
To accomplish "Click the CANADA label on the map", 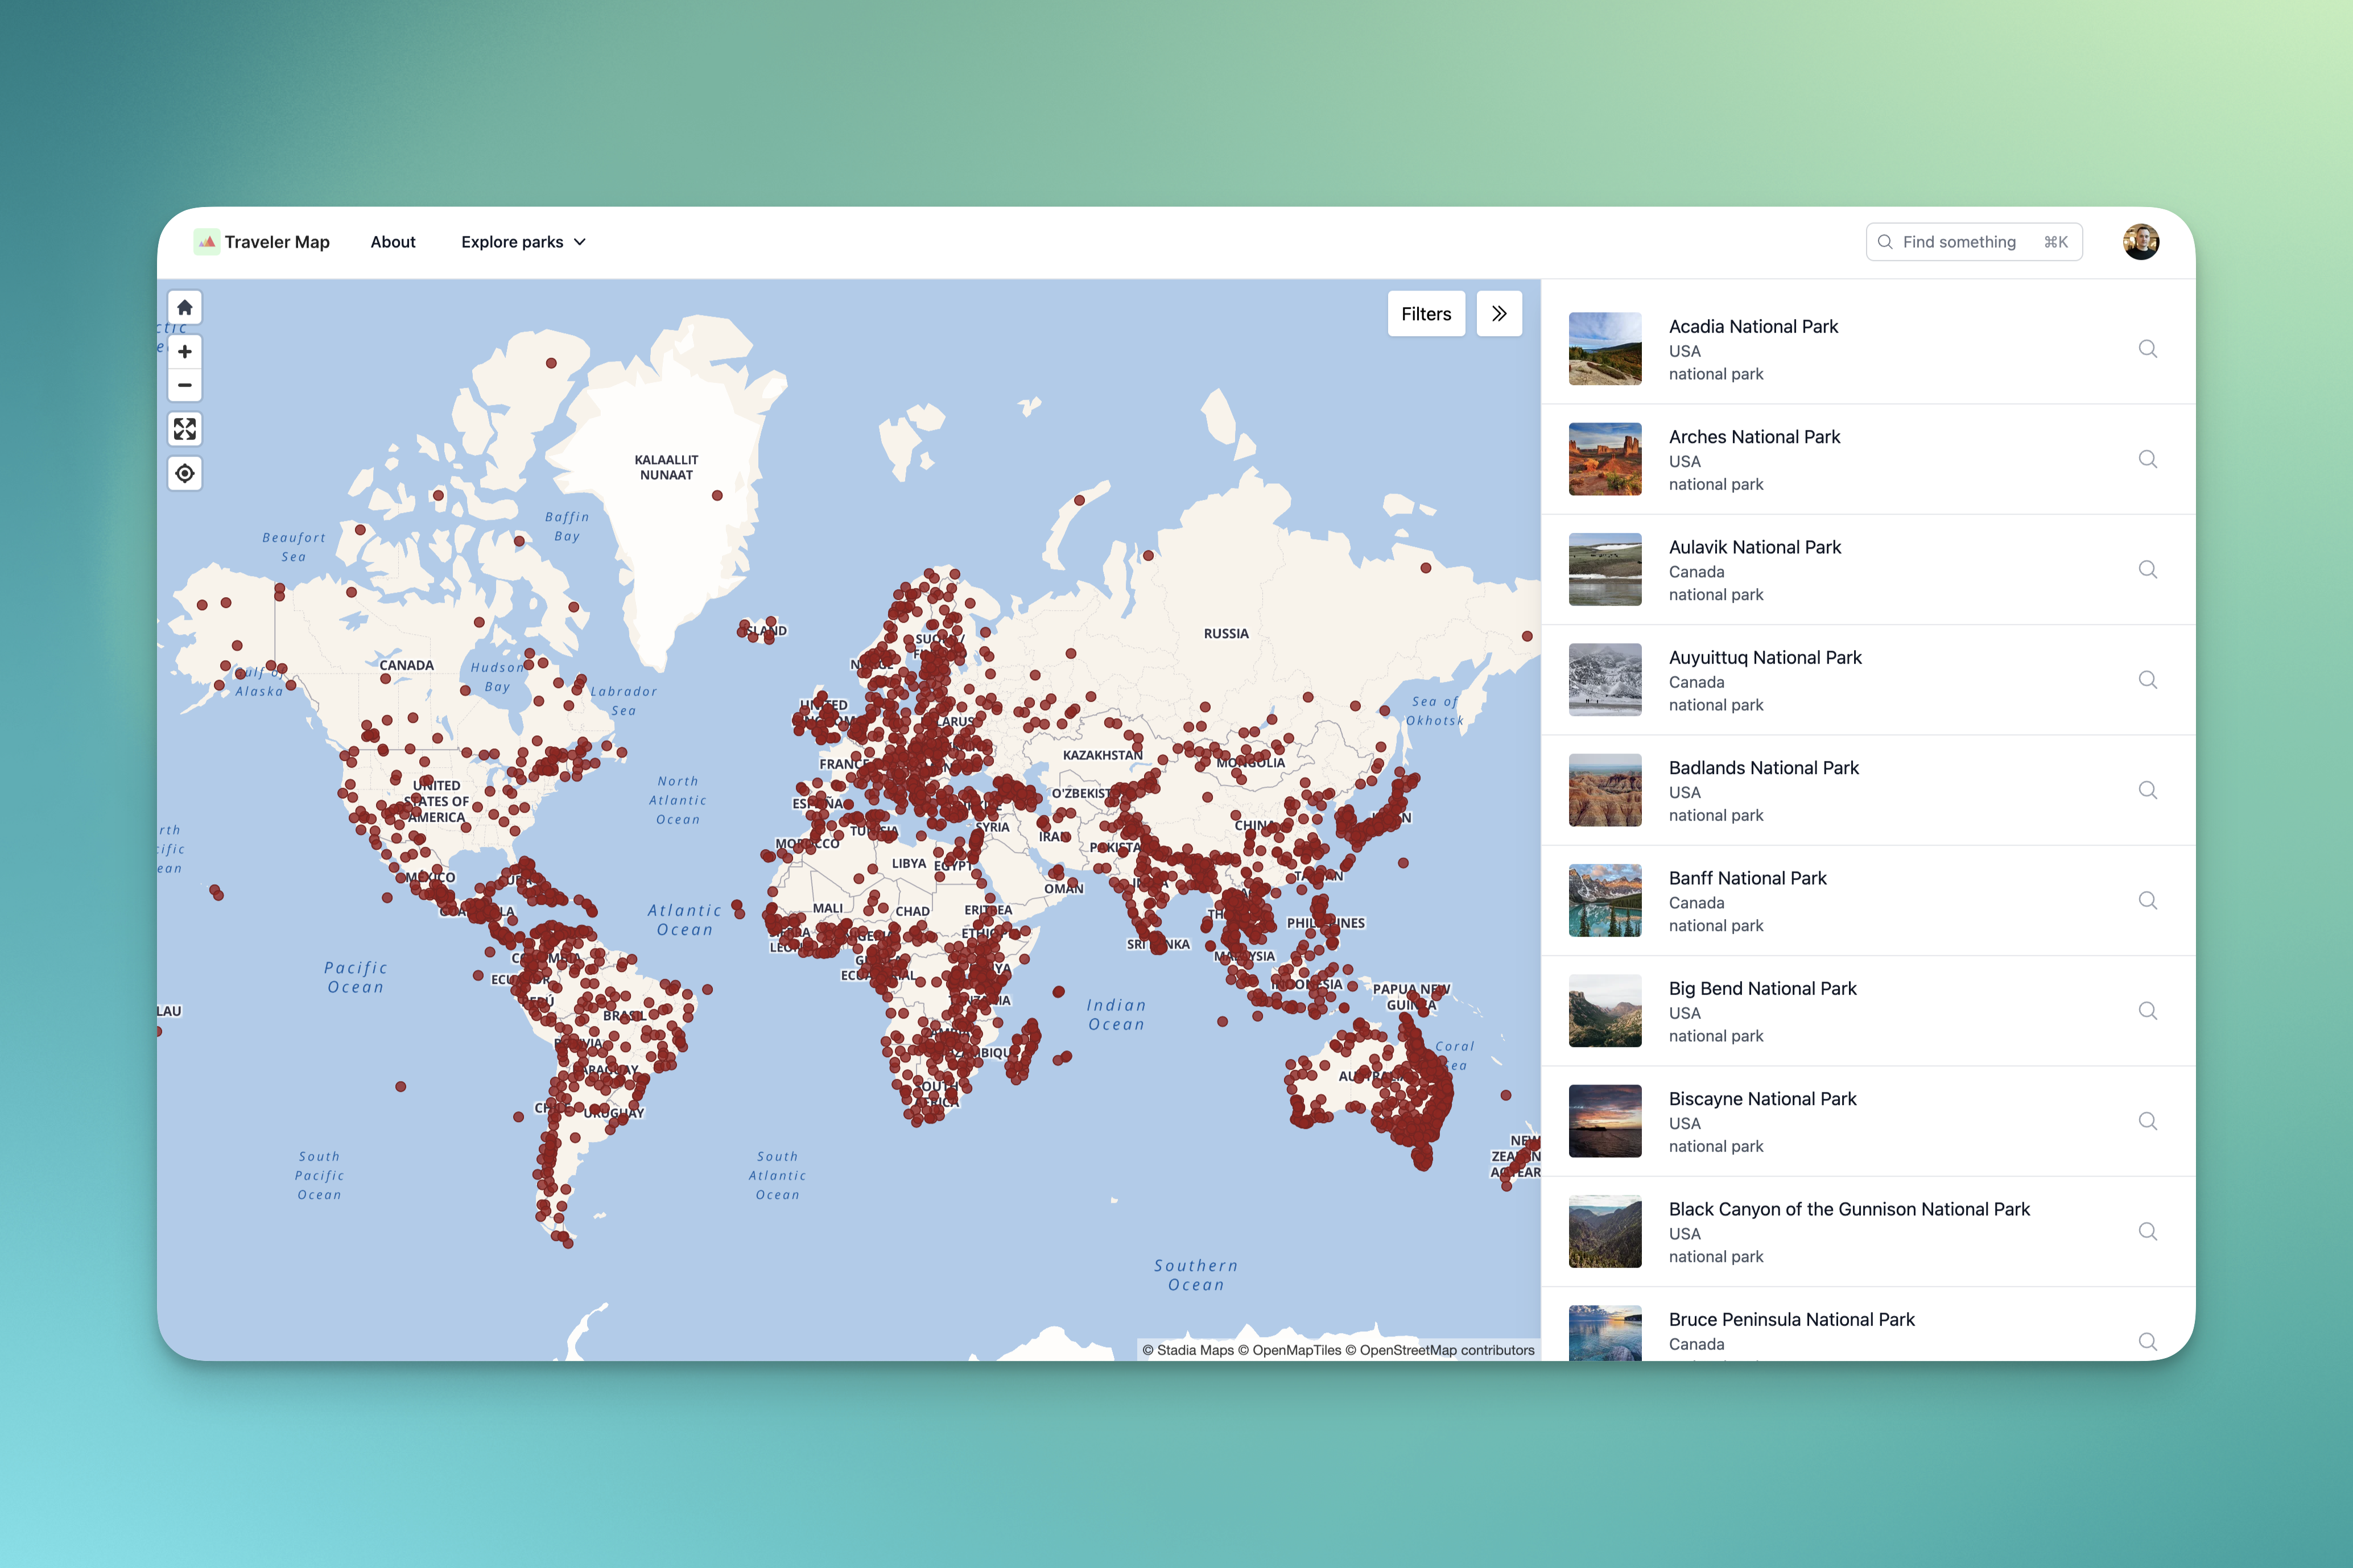I will (406, 666).
